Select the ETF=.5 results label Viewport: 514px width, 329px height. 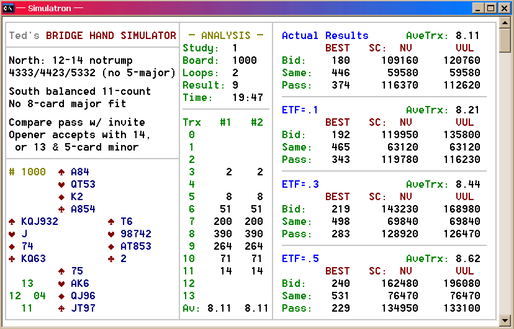[300, 259]
